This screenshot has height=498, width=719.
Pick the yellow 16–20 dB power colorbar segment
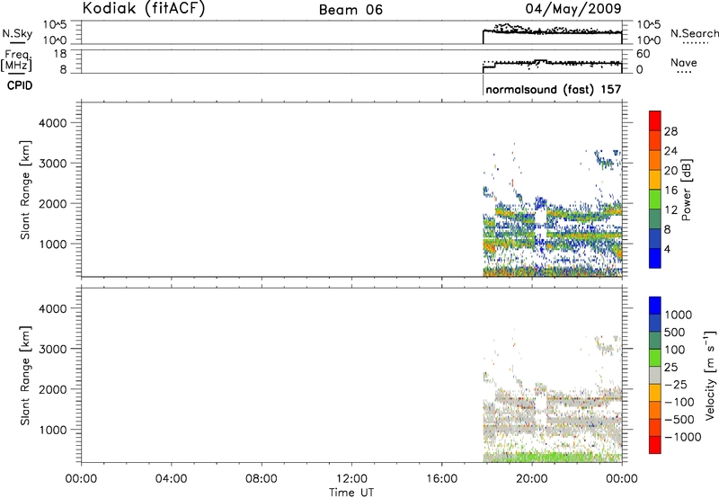click(655, 180)
